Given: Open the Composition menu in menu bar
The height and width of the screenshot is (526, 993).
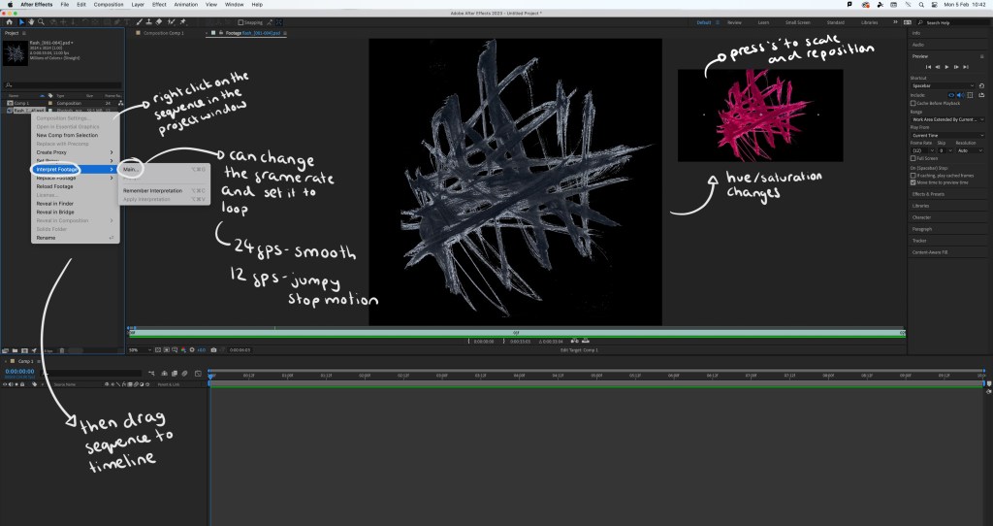Looking at the screenshot, I should (108, 5).
